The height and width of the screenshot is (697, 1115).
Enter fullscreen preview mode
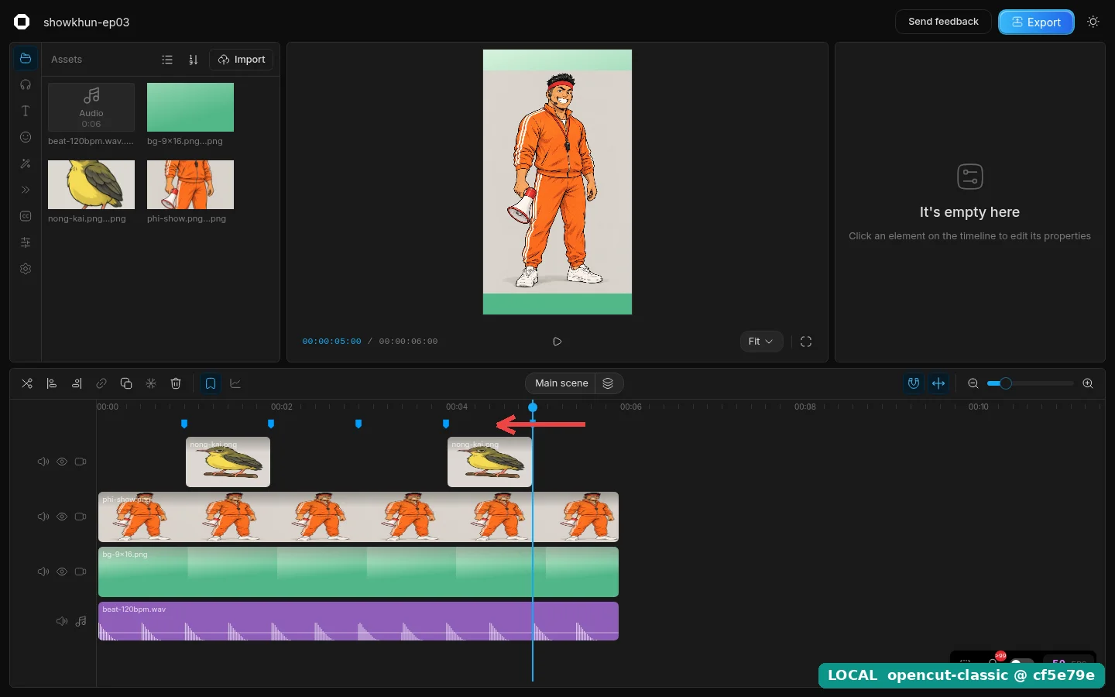806,342
